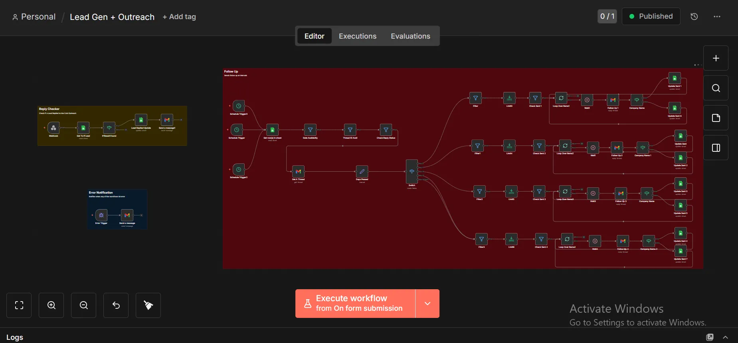This screenshot has height=343, width=738.
Task: Select the Limit3 node
Action: [x=509, y=98]
